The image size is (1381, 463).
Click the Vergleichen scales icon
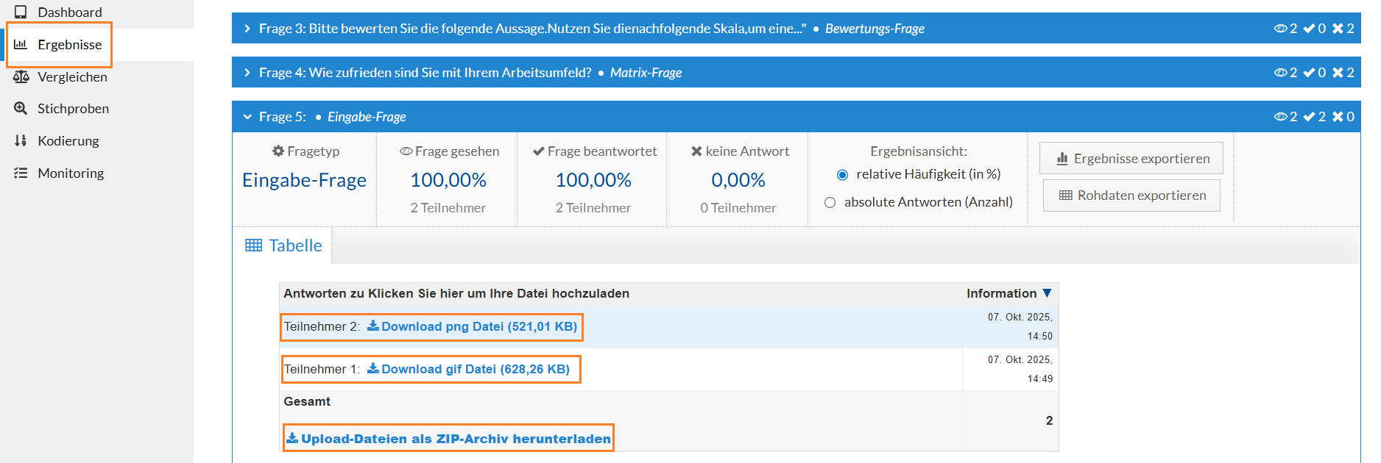coord(21,76)
